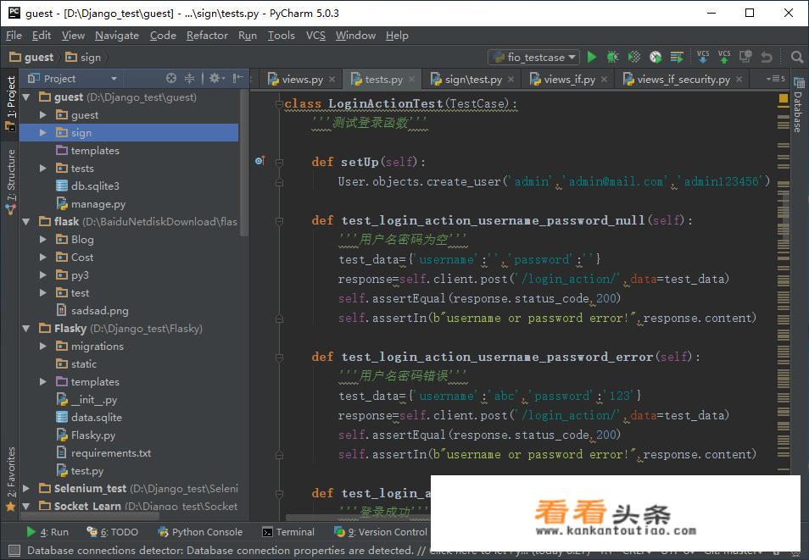The width and height of the screenshot is (809, 560).
Task: Collapse all in the Project panel
Action: [x=189, y=79]
